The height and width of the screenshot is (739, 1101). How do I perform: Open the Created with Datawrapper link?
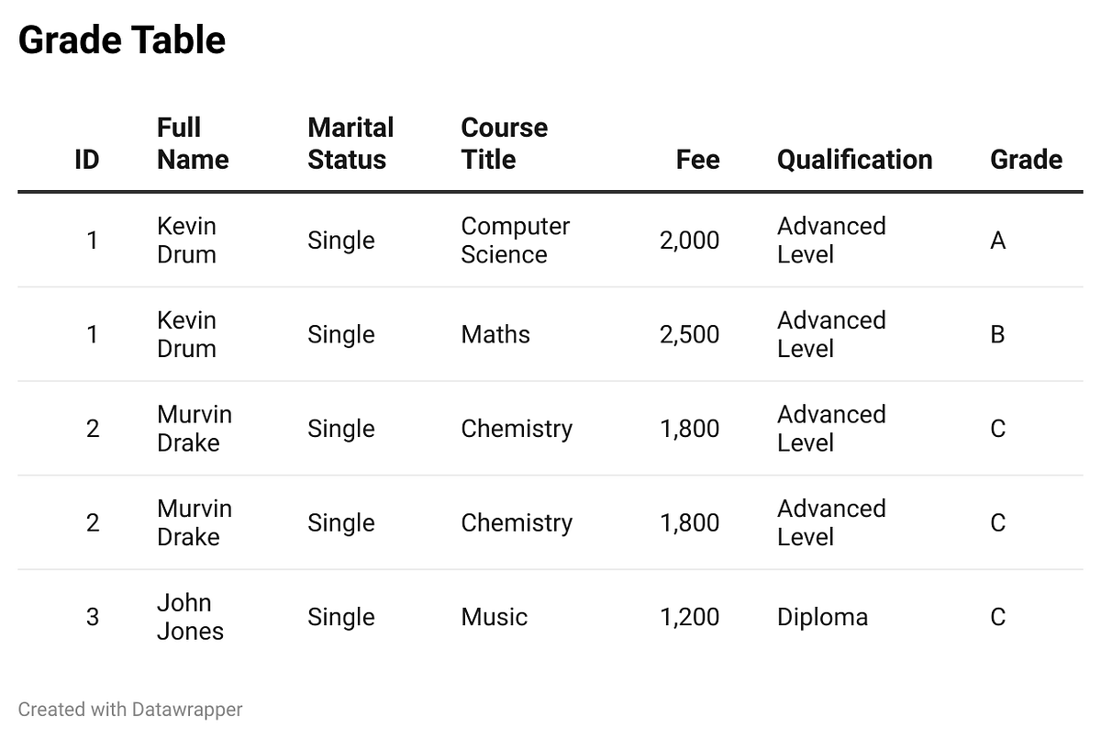(x=130, y=710)
